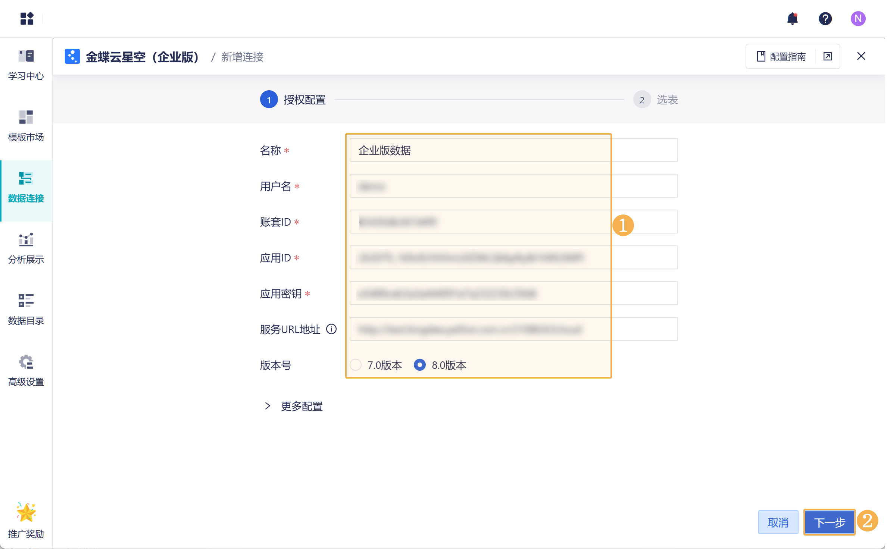Click 取消 button
Screen dimensions: 887x549
pos(778,522)
